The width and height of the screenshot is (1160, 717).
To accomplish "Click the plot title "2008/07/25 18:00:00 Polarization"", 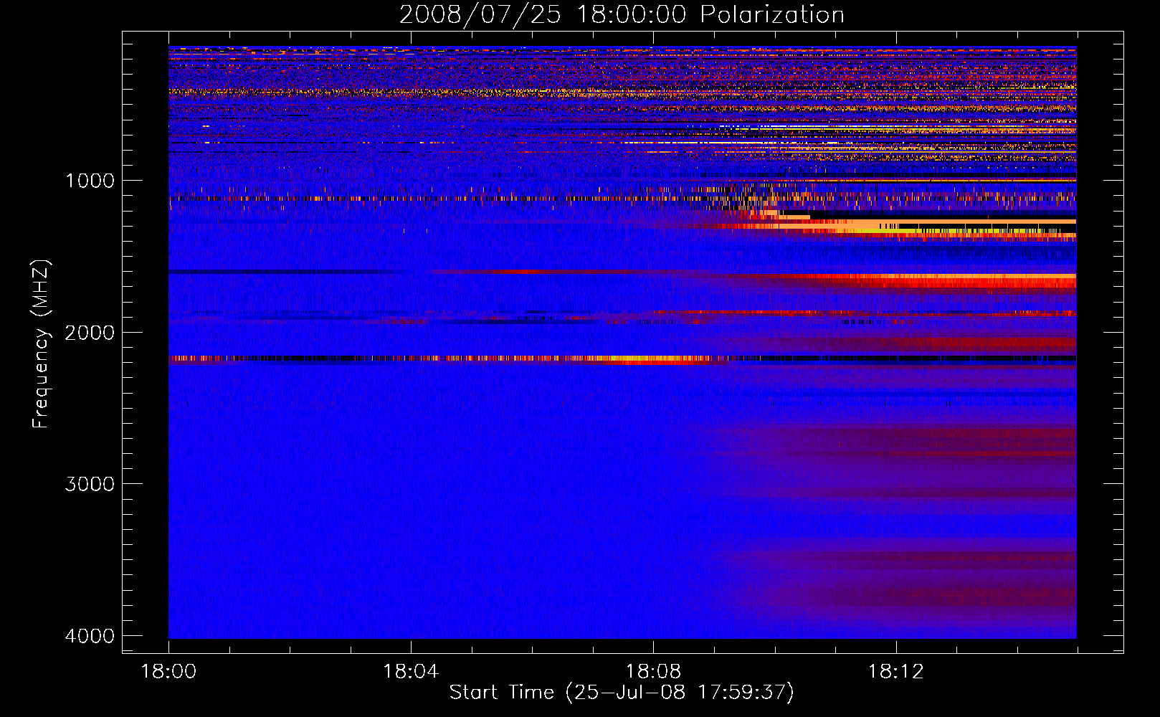I will 622,14.
